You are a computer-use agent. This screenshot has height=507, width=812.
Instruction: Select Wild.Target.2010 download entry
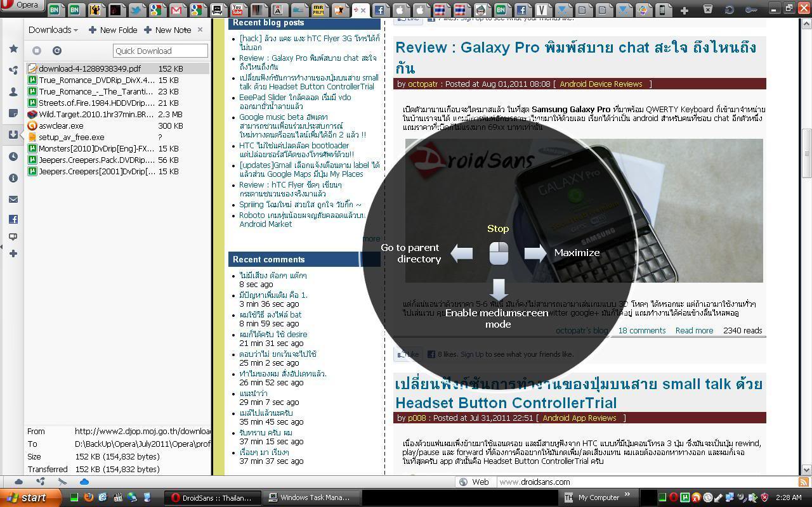coord(117,114)
